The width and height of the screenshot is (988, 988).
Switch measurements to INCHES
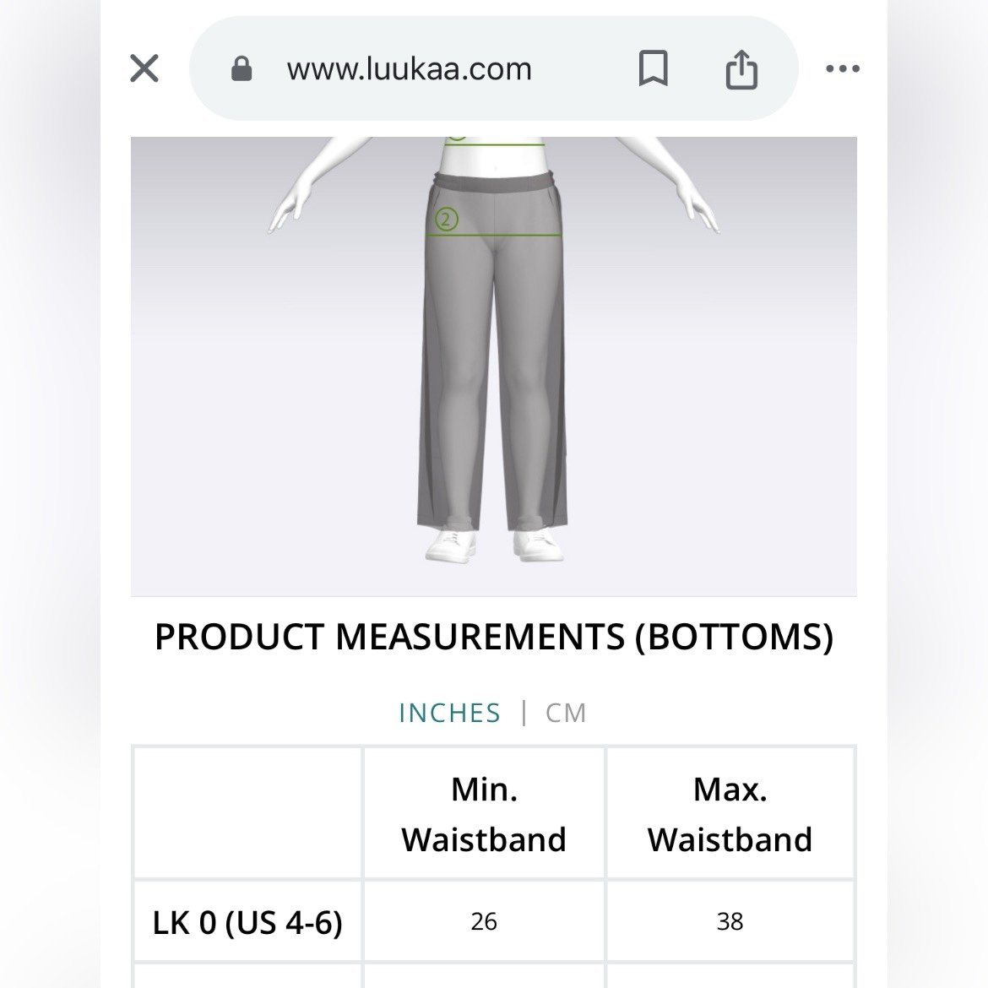point(449,713)
